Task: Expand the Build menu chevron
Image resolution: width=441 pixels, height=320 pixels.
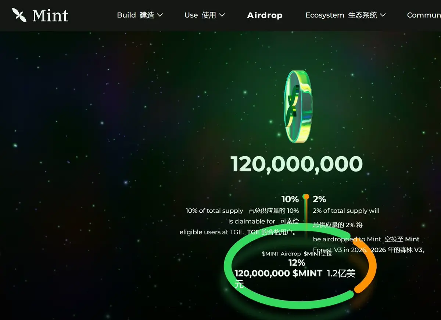Action: click(x=160, y=15)
